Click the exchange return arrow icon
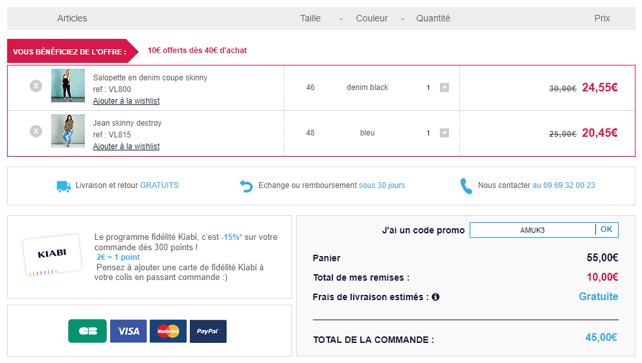642x363 pixels. (246, 186)
